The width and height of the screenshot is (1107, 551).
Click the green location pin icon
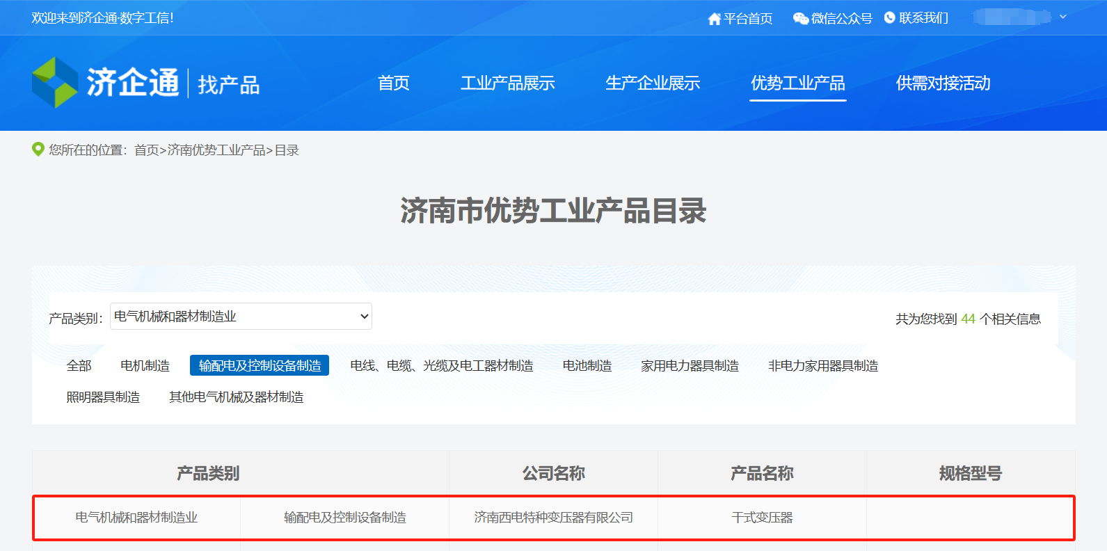[38, 150]
